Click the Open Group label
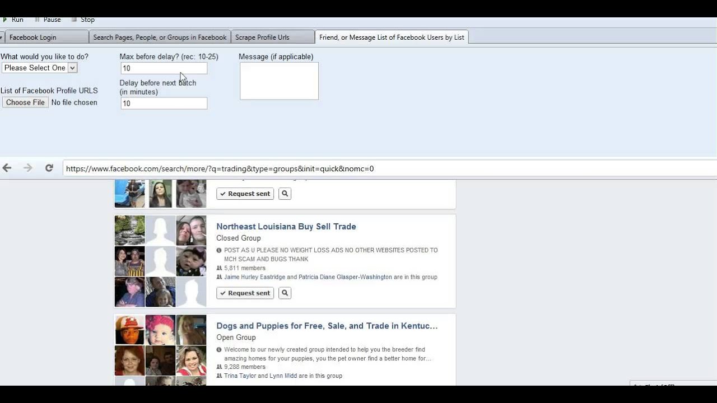The width and height of the screenshot is (717, 403). click(x=236, y=338)
